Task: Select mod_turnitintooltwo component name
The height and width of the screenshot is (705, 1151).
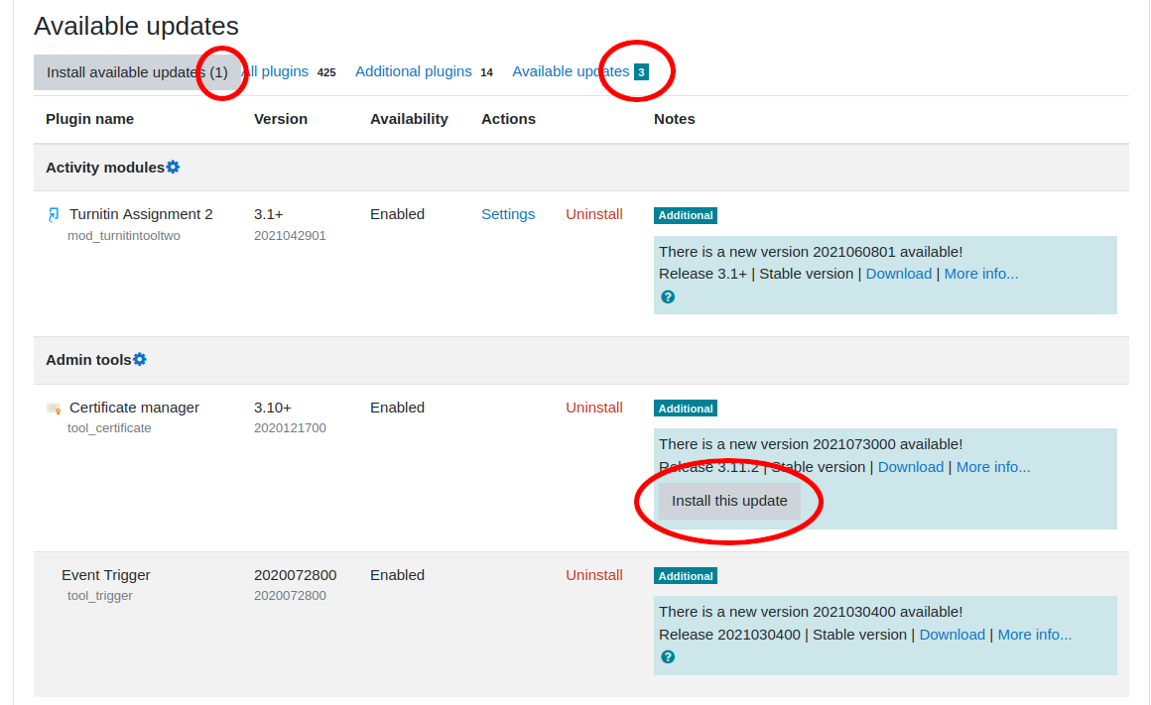Action: [x=124, y=235]
